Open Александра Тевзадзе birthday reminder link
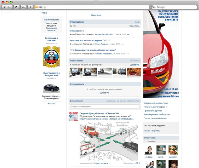 click(51, 29)
